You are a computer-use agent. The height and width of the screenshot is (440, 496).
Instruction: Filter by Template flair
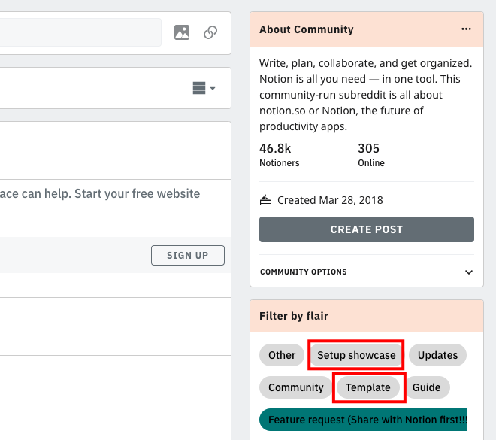(368, 387)
